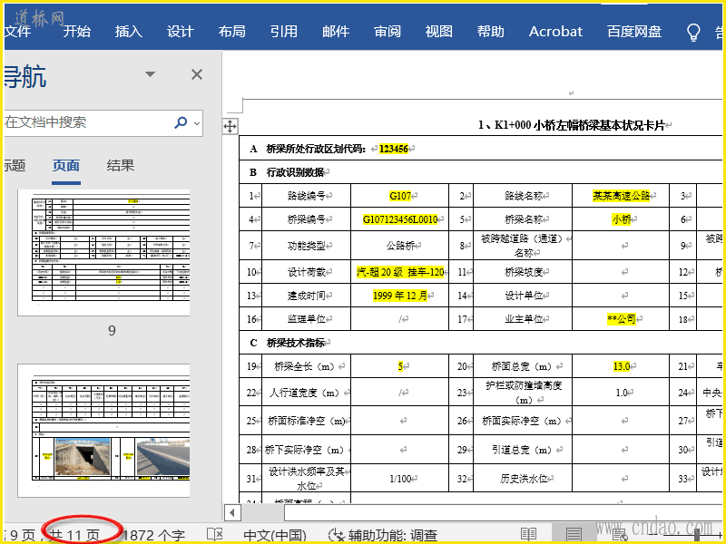Click the lightbulb Tell Me icon

click(693, 33)
